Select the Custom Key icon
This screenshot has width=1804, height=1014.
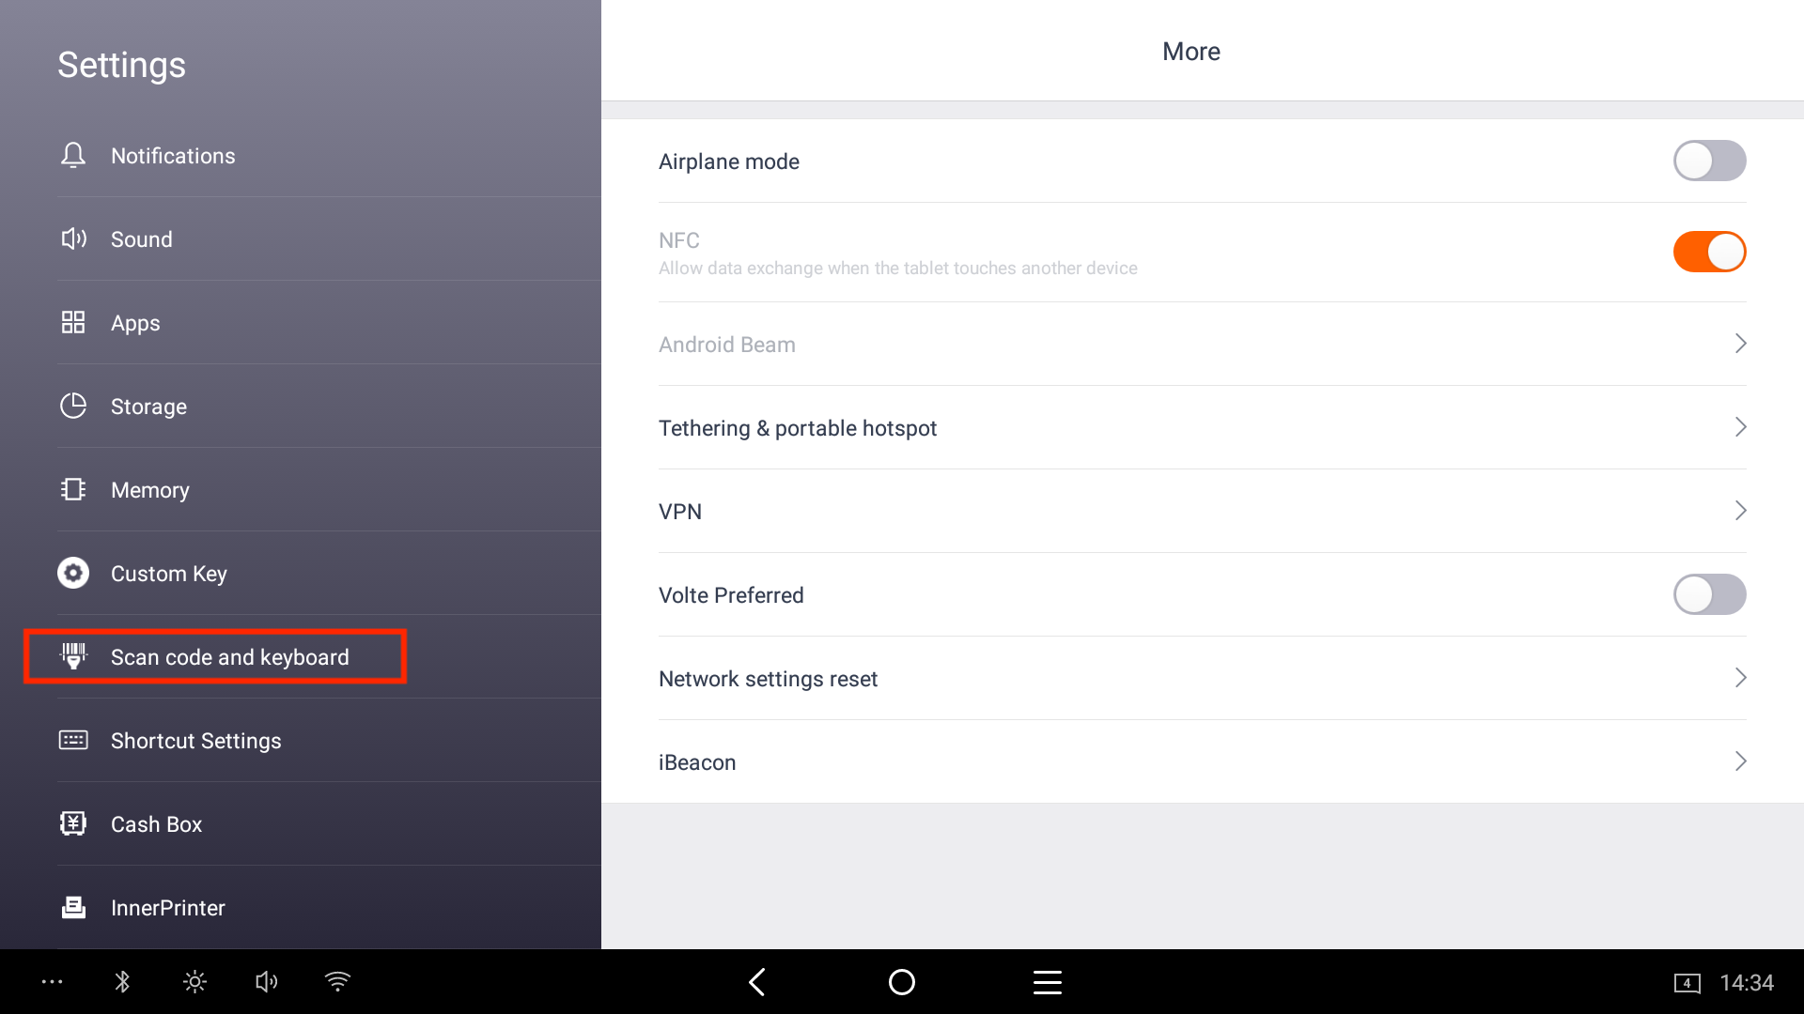pyautogui.click(x=73, y=573)
